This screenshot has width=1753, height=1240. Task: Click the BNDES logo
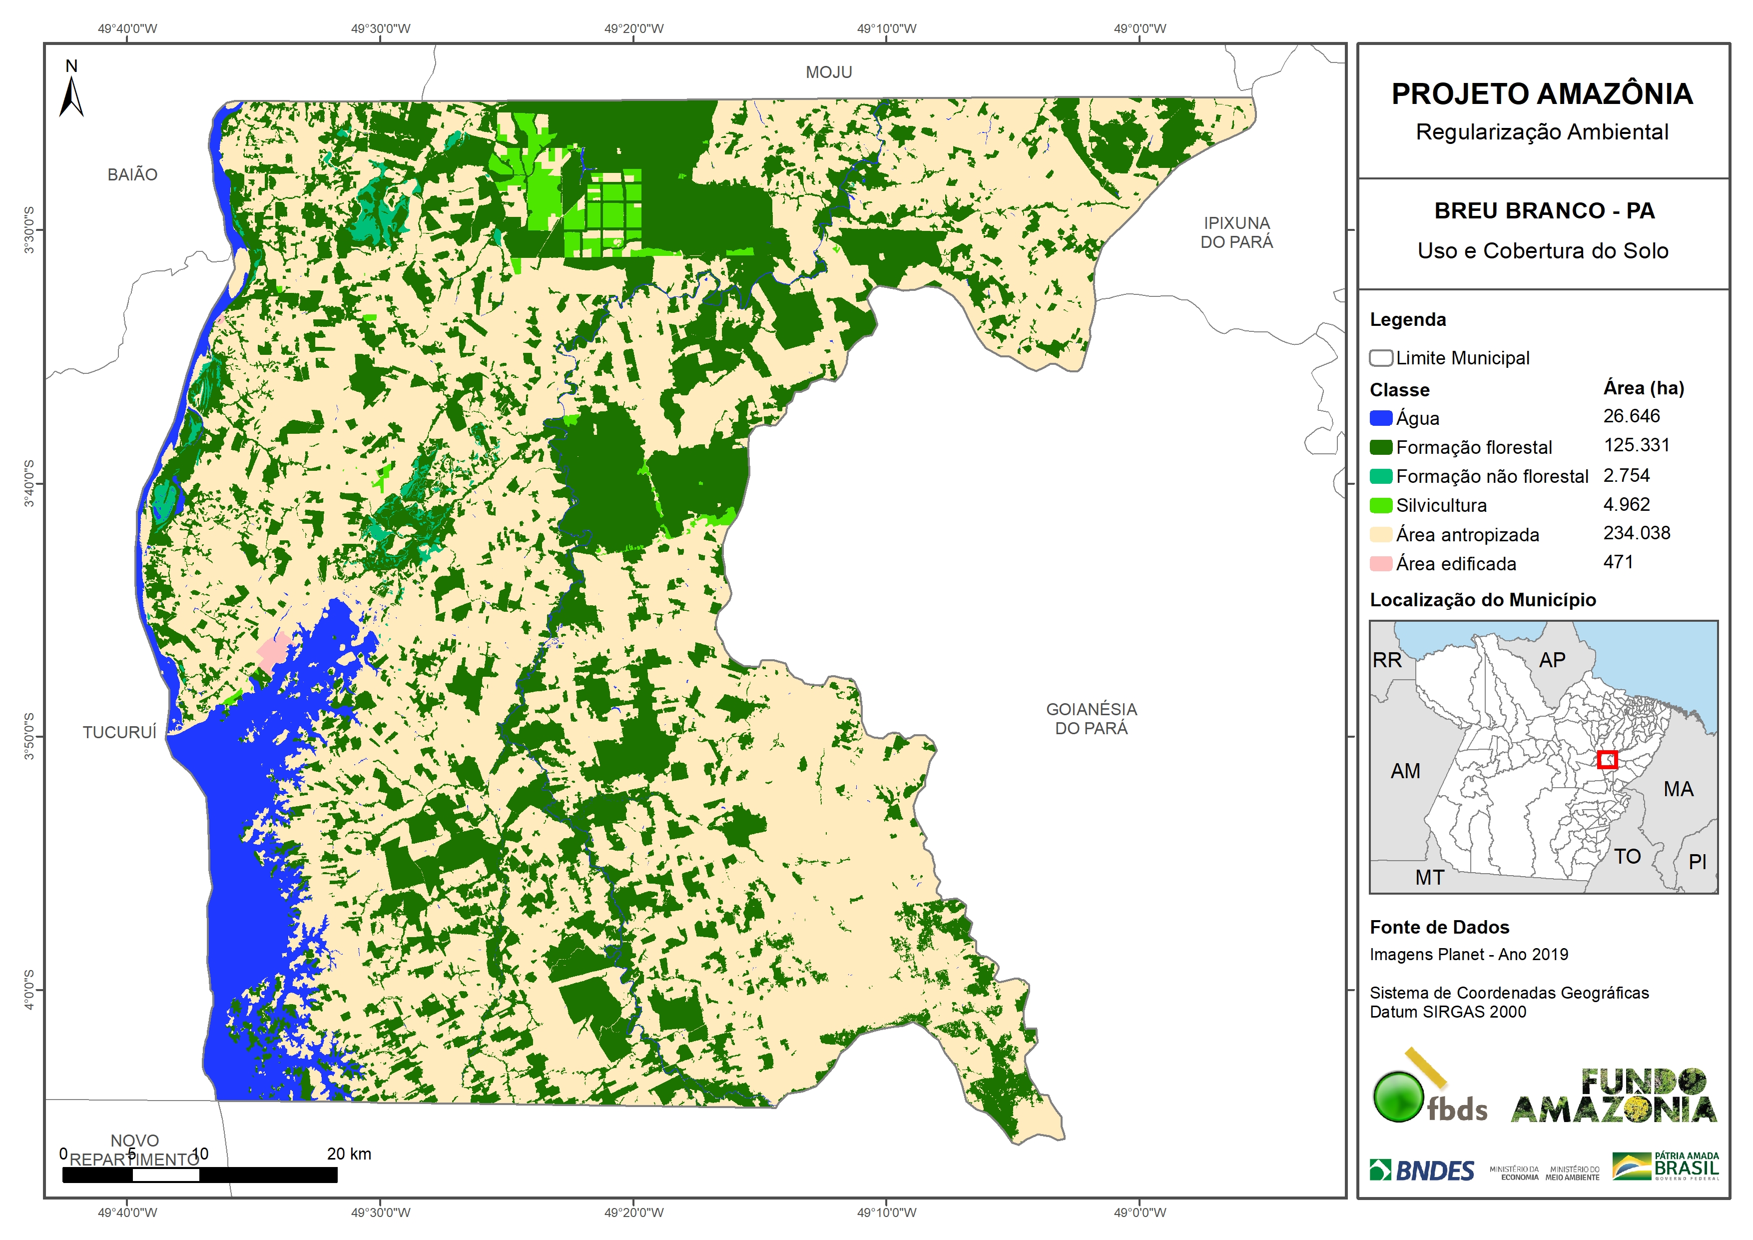click(x=1422, y=1170)
